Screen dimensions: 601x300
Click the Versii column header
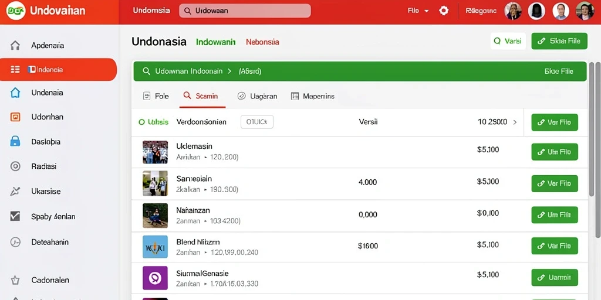pyautogui.click(x=368, y=122)
